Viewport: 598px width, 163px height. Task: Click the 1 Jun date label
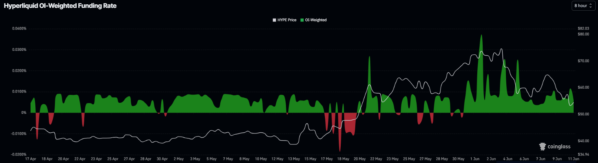pyautogui.click(x=475, y=159)
